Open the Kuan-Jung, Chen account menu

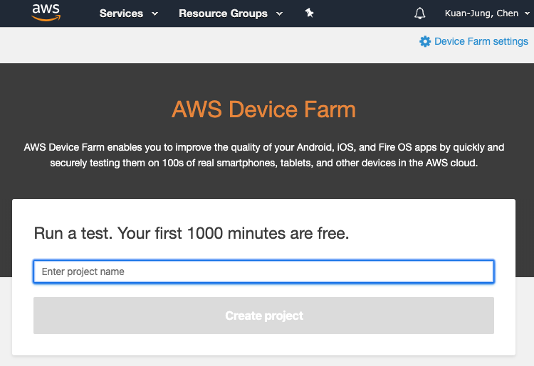486,14
